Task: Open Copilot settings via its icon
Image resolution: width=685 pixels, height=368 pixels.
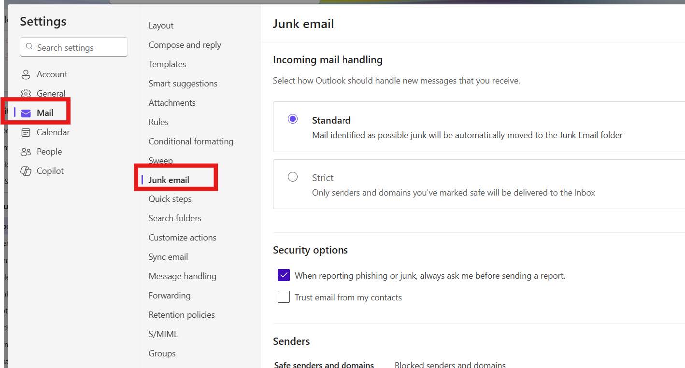Action: point(26,170)
